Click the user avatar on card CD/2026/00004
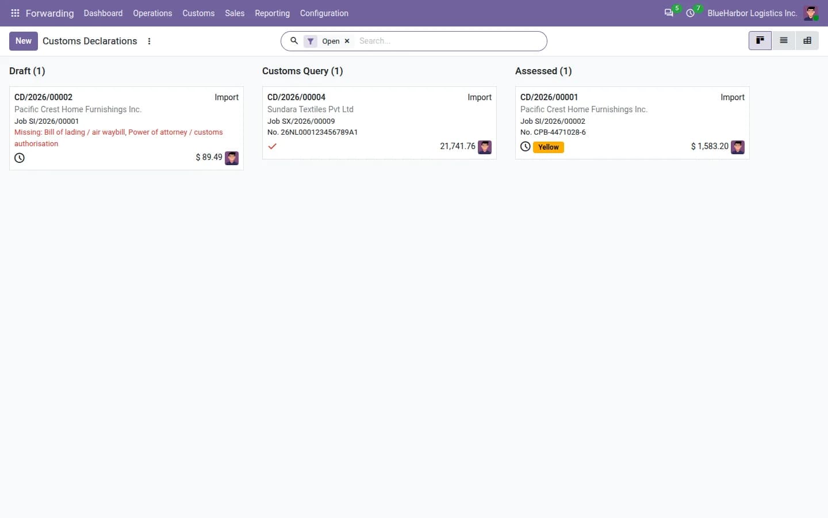Viewport: 828px width, 518px height. point(485,147)
